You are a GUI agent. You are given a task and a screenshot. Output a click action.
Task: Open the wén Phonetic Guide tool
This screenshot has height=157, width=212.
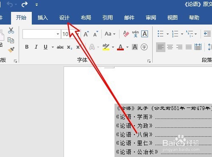click(135, 34)
